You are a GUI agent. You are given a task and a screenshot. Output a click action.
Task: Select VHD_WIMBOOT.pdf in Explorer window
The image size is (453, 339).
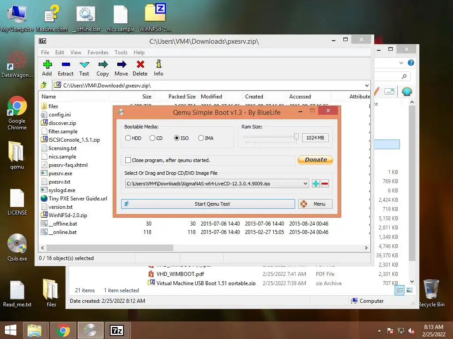pyautogui.click(x=180, y=274)
